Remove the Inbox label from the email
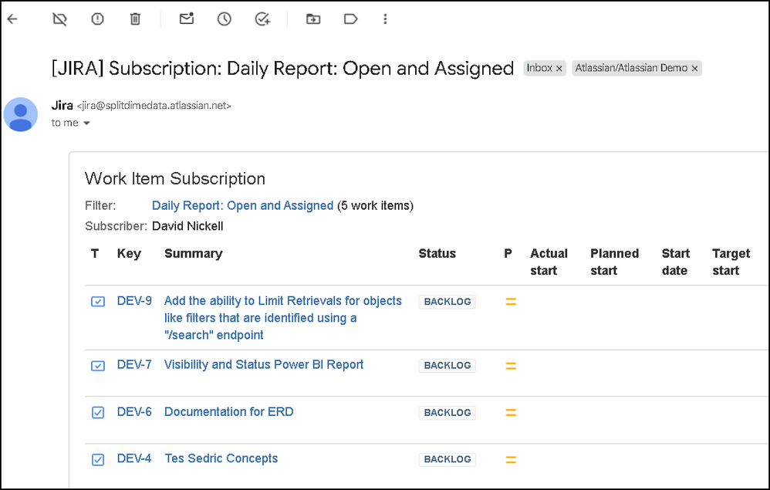Image resolution: width=770 pixels, height=490 pixels. 560,69
